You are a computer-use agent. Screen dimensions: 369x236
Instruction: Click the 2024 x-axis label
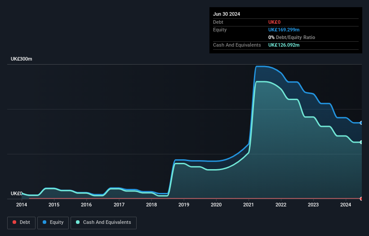346,205
